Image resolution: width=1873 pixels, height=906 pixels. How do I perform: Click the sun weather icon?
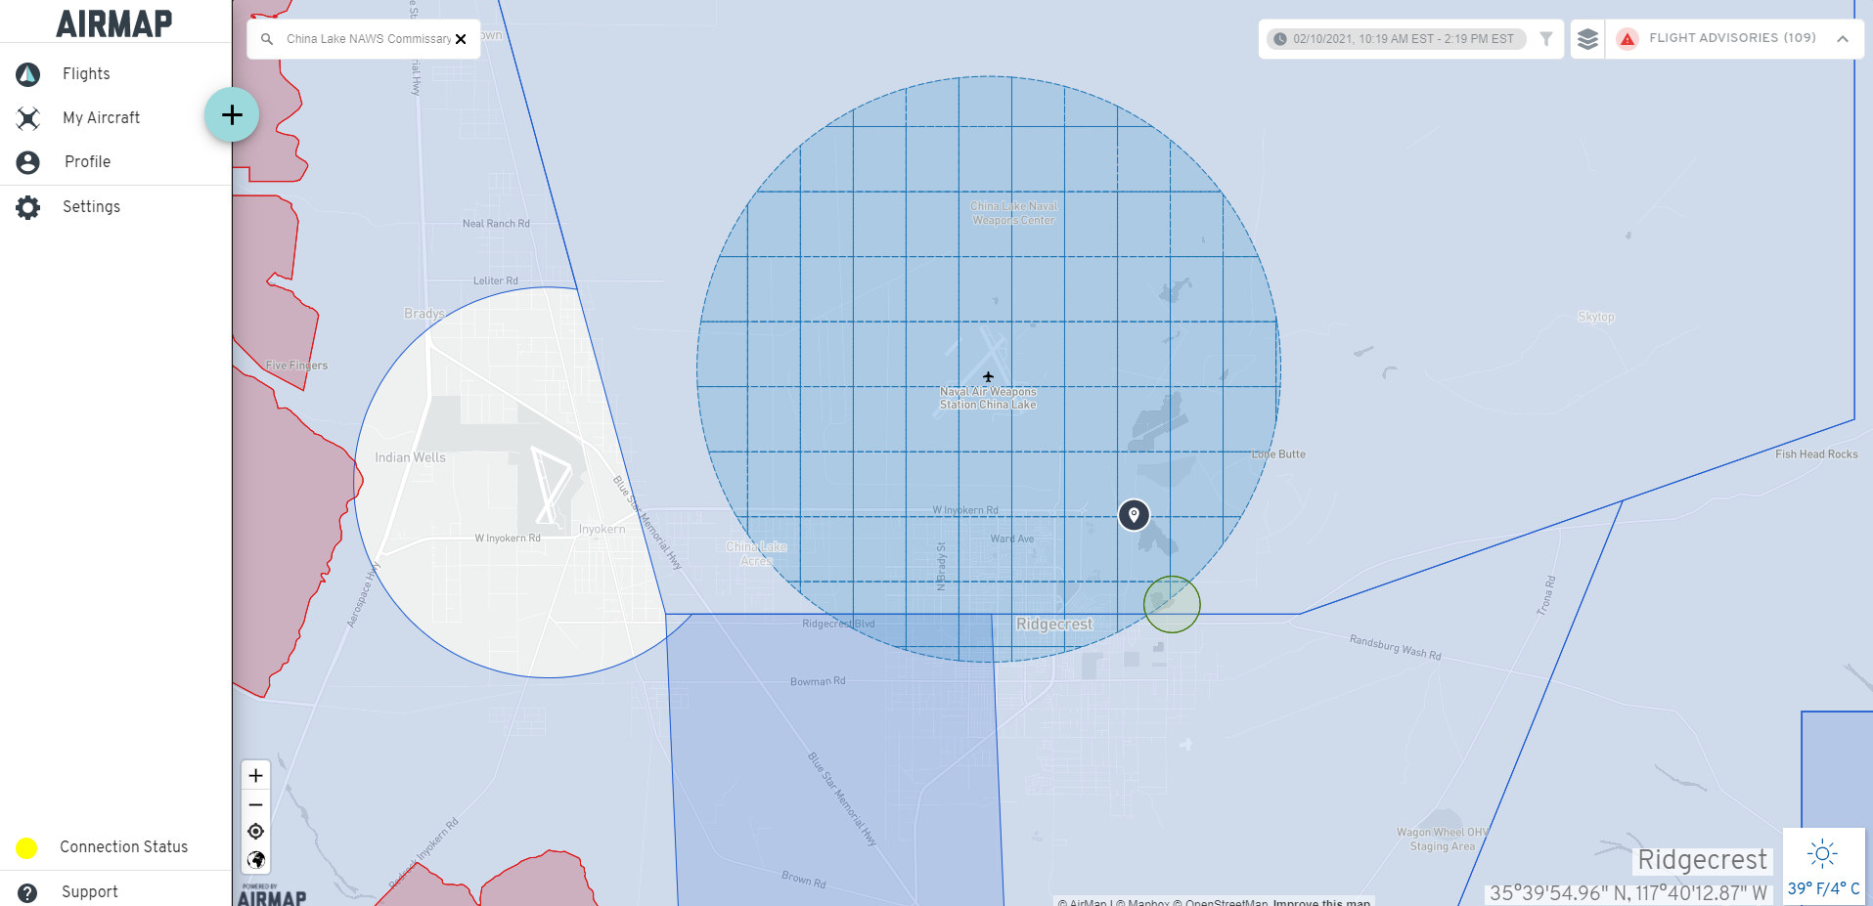coord(1822,853)
